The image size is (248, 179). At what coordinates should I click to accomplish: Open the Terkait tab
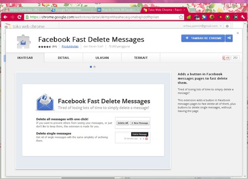click(x=141, y=58)
